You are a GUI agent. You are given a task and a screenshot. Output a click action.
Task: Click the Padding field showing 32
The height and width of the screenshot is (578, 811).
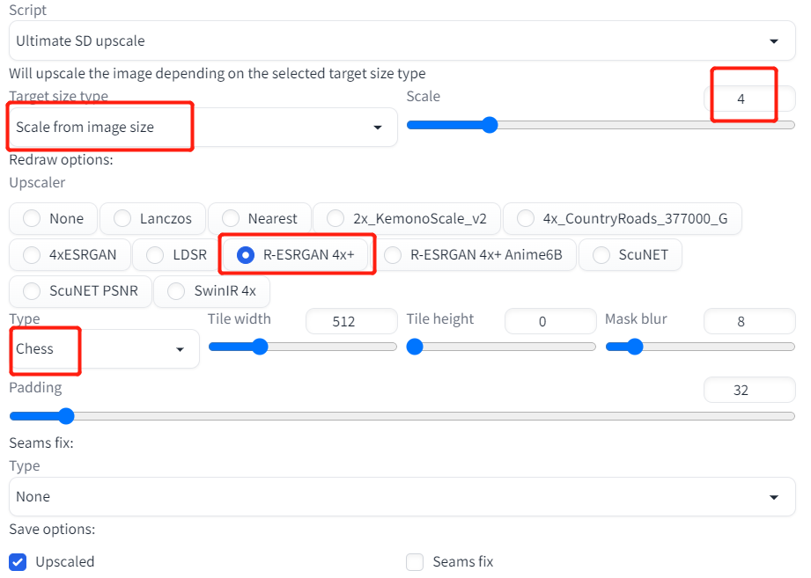(x=749, y=390)
